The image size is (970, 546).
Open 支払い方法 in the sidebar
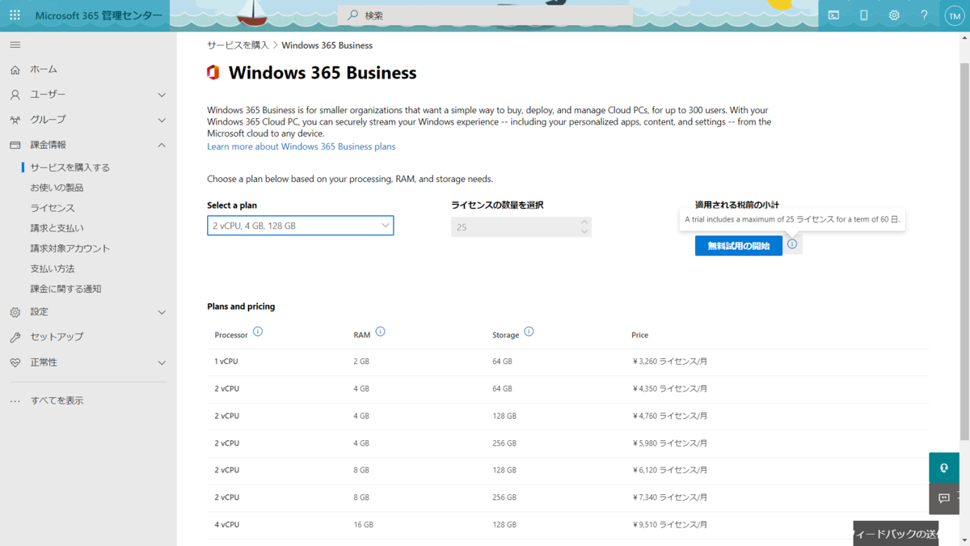coord(53,269)
